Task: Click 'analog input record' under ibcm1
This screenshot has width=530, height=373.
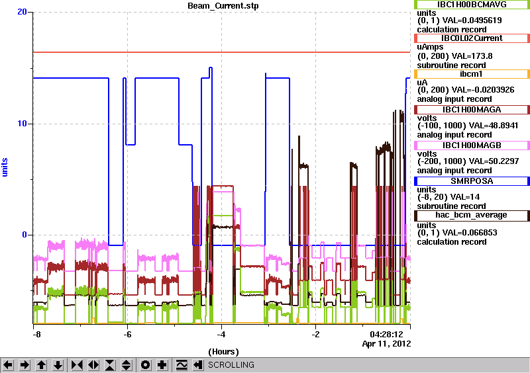Action: point(454,99)
